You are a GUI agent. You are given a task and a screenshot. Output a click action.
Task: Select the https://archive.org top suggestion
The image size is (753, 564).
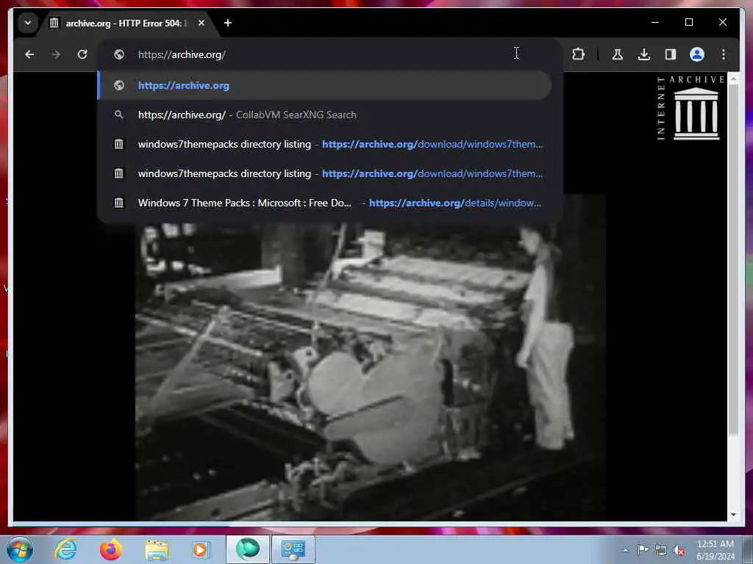[325, 85]
